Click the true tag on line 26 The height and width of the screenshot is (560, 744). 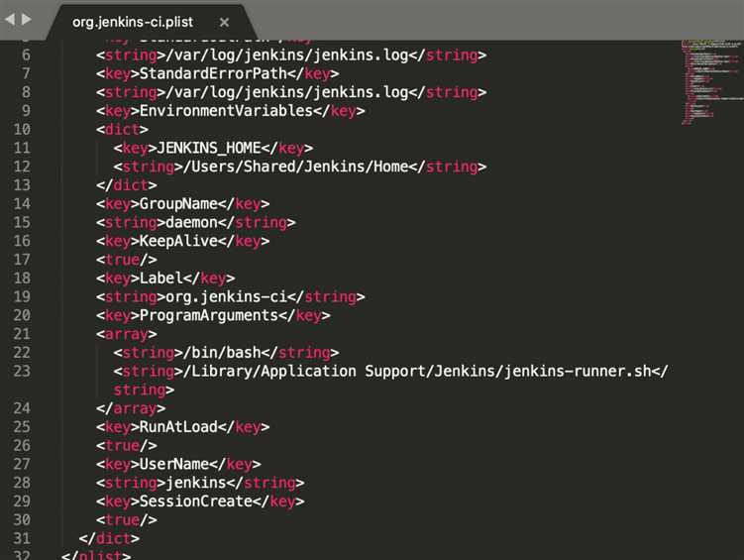(x=126, y=445)
